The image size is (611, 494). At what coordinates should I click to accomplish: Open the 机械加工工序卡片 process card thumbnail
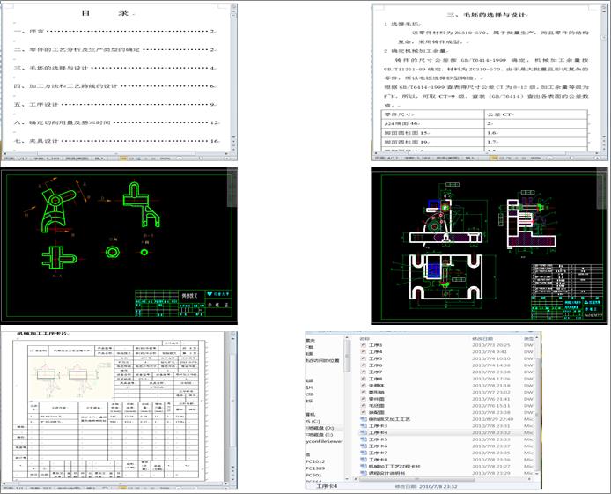pos(119,410)
